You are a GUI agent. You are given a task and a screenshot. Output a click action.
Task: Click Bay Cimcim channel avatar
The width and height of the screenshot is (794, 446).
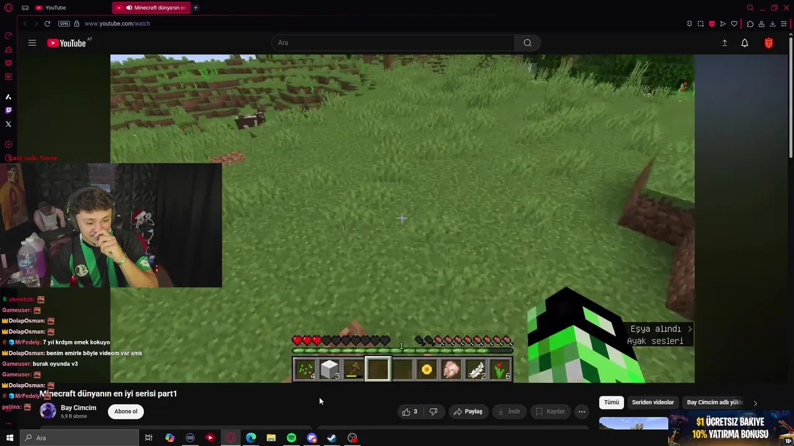tap(48, 411)
